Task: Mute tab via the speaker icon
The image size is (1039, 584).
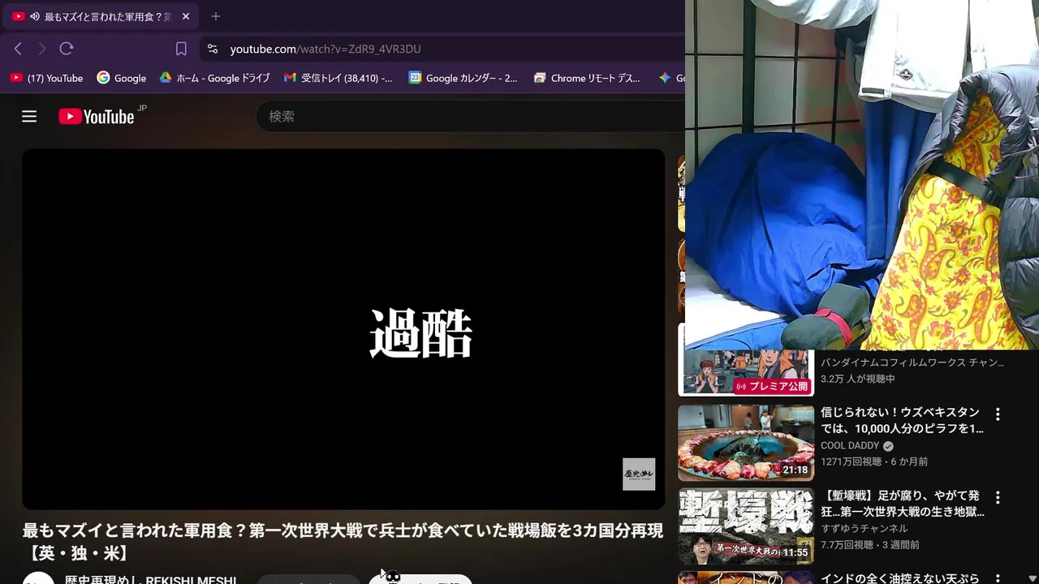Action: click(35, 16)
